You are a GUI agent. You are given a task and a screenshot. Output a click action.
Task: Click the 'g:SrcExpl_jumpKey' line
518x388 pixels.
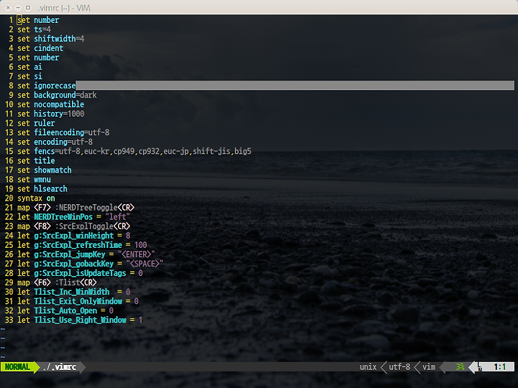86,254
